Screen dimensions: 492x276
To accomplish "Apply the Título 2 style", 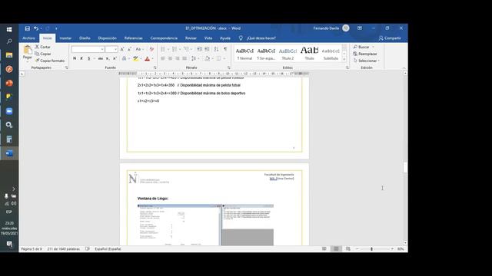I will pos(288,54).
